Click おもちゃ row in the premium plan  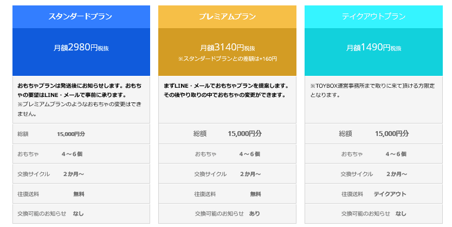click(x=227, y=154)
